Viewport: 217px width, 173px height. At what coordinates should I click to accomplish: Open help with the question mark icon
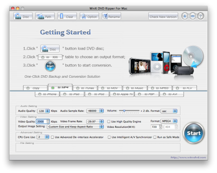(x=200, y=16)
